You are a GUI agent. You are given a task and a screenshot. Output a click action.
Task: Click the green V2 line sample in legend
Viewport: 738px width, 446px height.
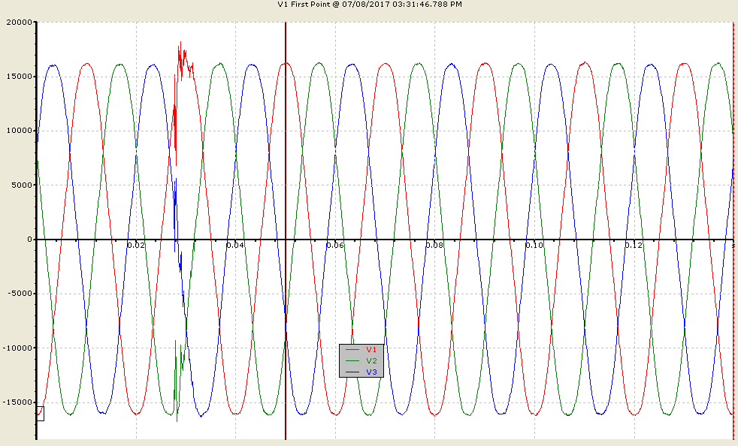(x=352, y=361)
